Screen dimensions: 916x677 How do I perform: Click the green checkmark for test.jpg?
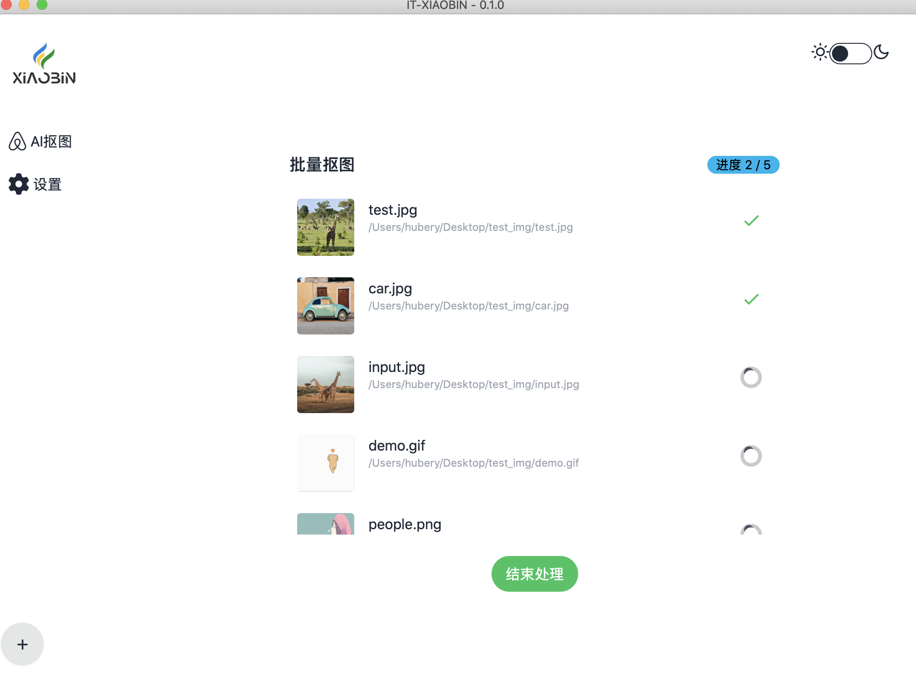click(x=751, y=221)
